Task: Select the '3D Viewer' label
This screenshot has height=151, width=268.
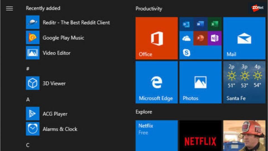Action: click(54, 83)
